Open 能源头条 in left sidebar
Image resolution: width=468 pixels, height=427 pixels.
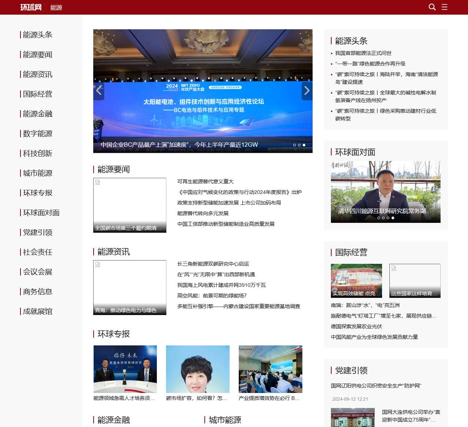[x=37, y=35]
